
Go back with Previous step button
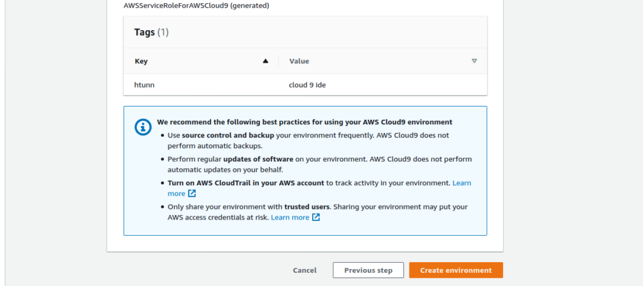coord(368,270)
